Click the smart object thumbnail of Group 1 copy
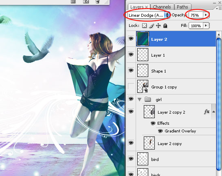 coord(143,86)
